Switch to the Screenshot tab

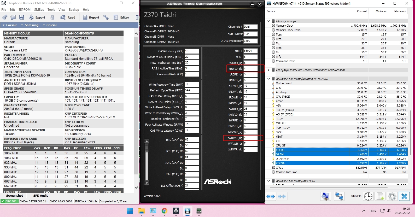point(15,196)
